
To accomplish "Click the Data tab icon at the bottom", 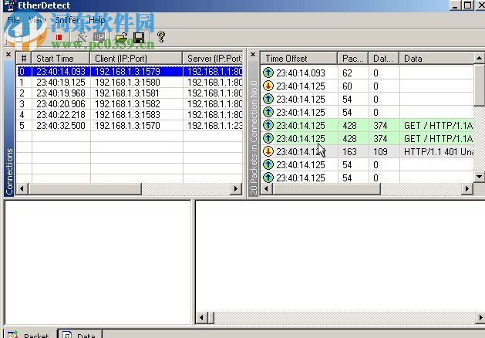I will (x=67, y=335).
